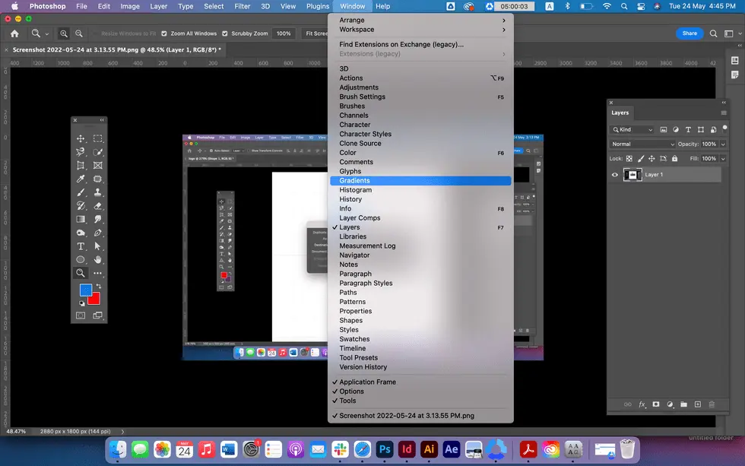Open the Opacity dropdown in Layers panel

(x=722, y=144)
